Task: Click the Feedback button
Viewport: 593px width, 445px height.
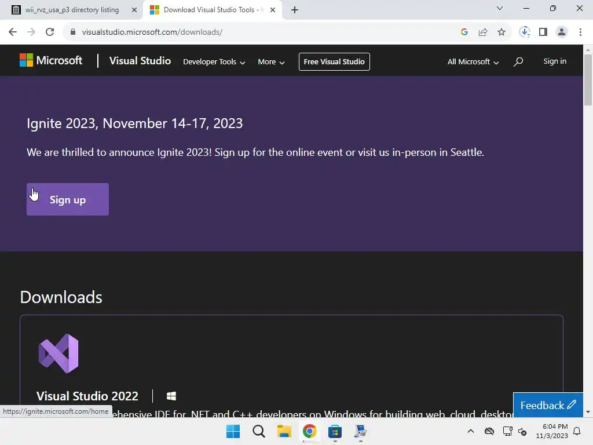Action: pos(548,405)
